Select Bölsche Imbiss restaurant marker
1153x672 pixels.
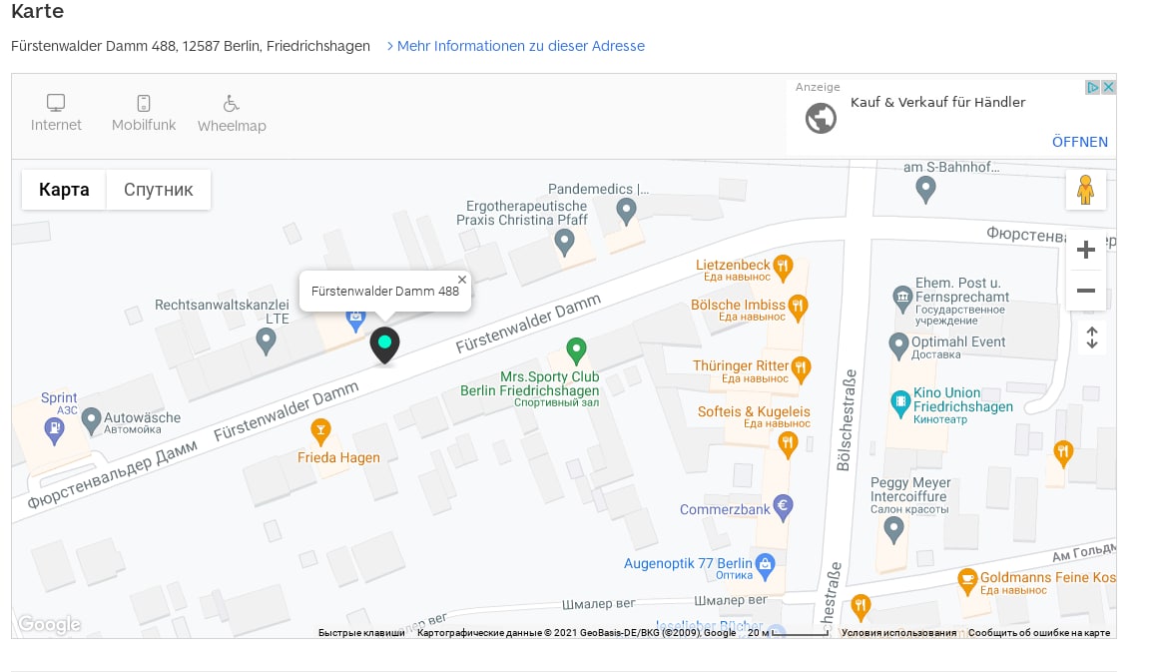coord(798,309)
